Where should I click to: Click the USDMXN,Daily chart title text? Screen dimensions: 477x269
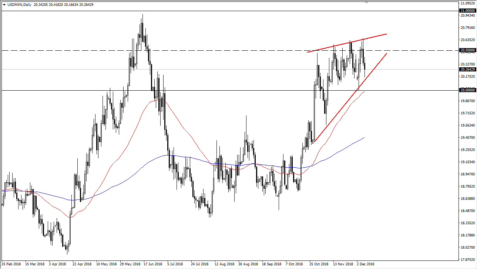click(19, 5)
